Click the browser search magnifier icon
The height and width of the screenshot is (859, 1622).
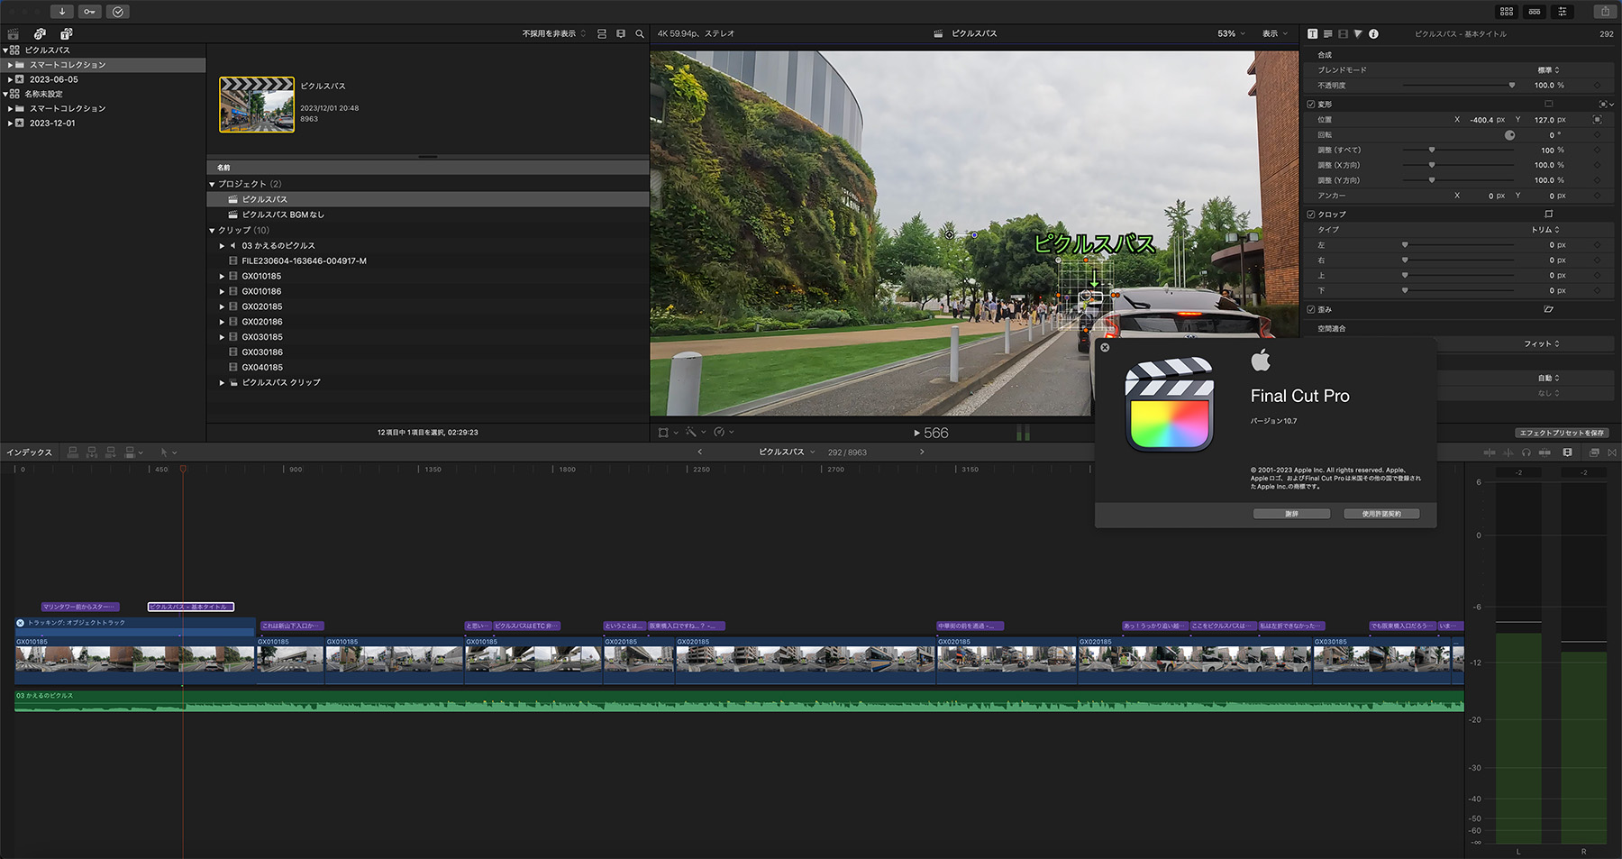[640, 33]
